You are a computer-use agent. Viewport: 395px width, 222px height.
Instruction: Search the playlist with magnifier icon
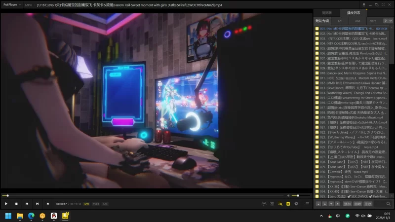coord(388,204)
